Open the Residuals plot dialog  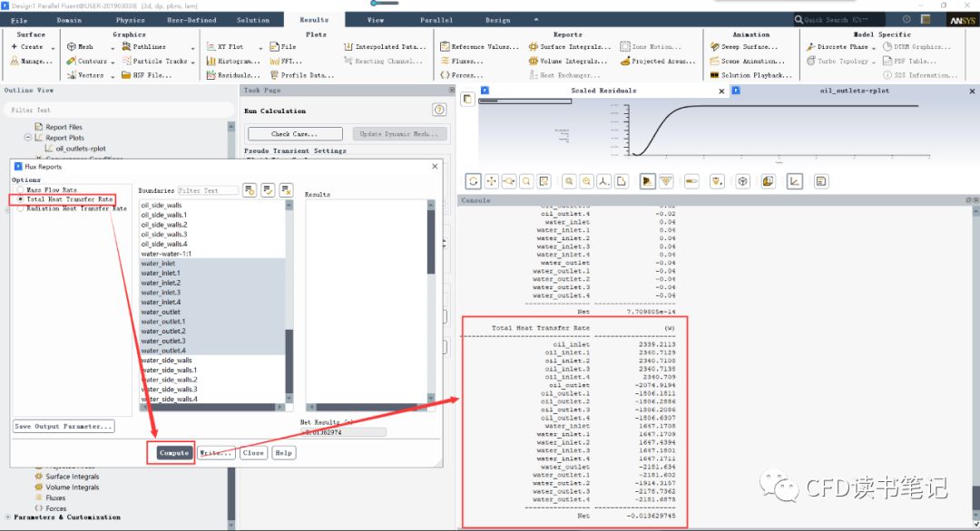coord(233,75)
